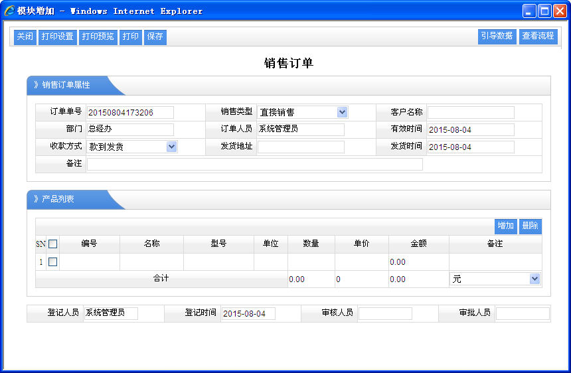
Task: Click the Internet Explorer icon in title bar
Action: [x=9, y=11]
